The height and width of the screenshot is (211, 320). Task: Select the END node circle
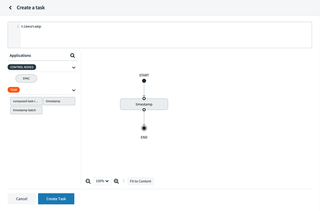point(144,128)
